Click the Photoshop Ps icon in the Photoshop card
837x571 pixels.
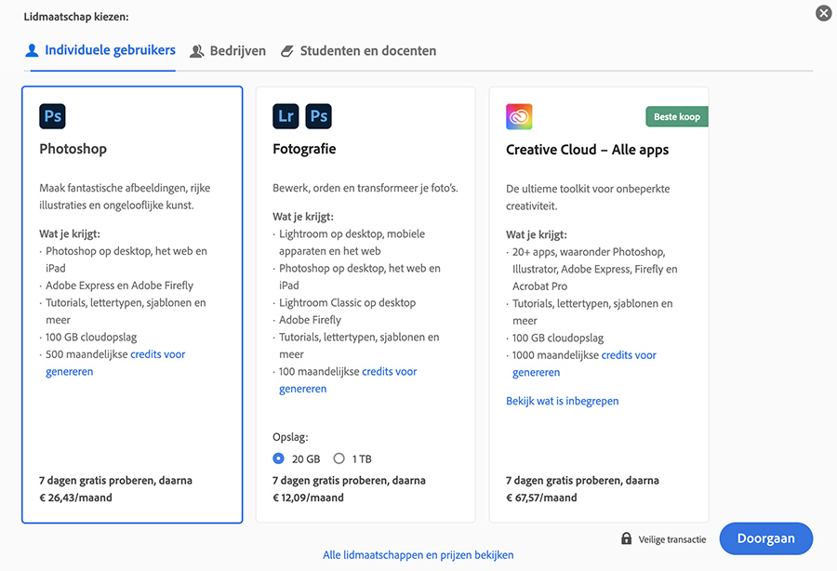52,116
